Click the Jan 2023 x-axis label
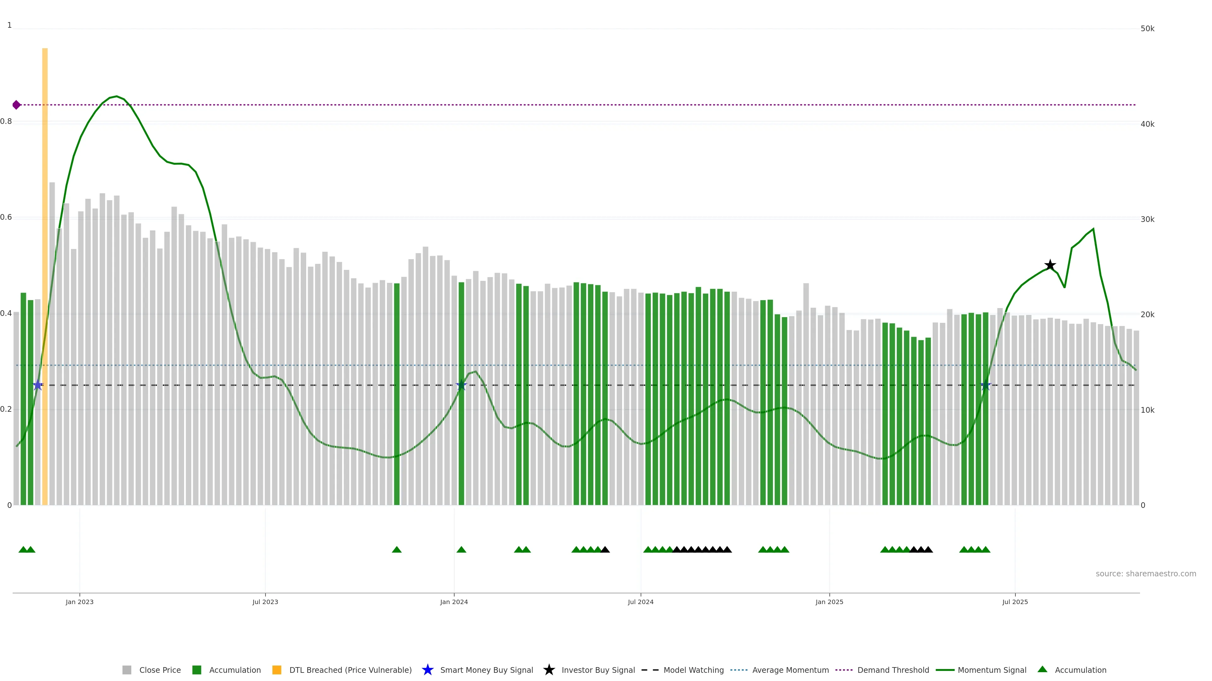1212x681 pixels. tap(80, 602)
